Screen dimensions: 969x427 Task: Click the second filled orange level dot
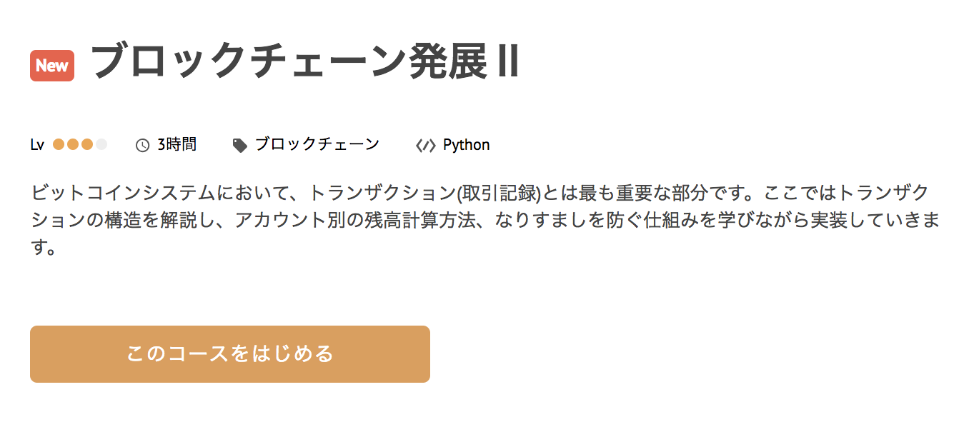click(73, 144)
